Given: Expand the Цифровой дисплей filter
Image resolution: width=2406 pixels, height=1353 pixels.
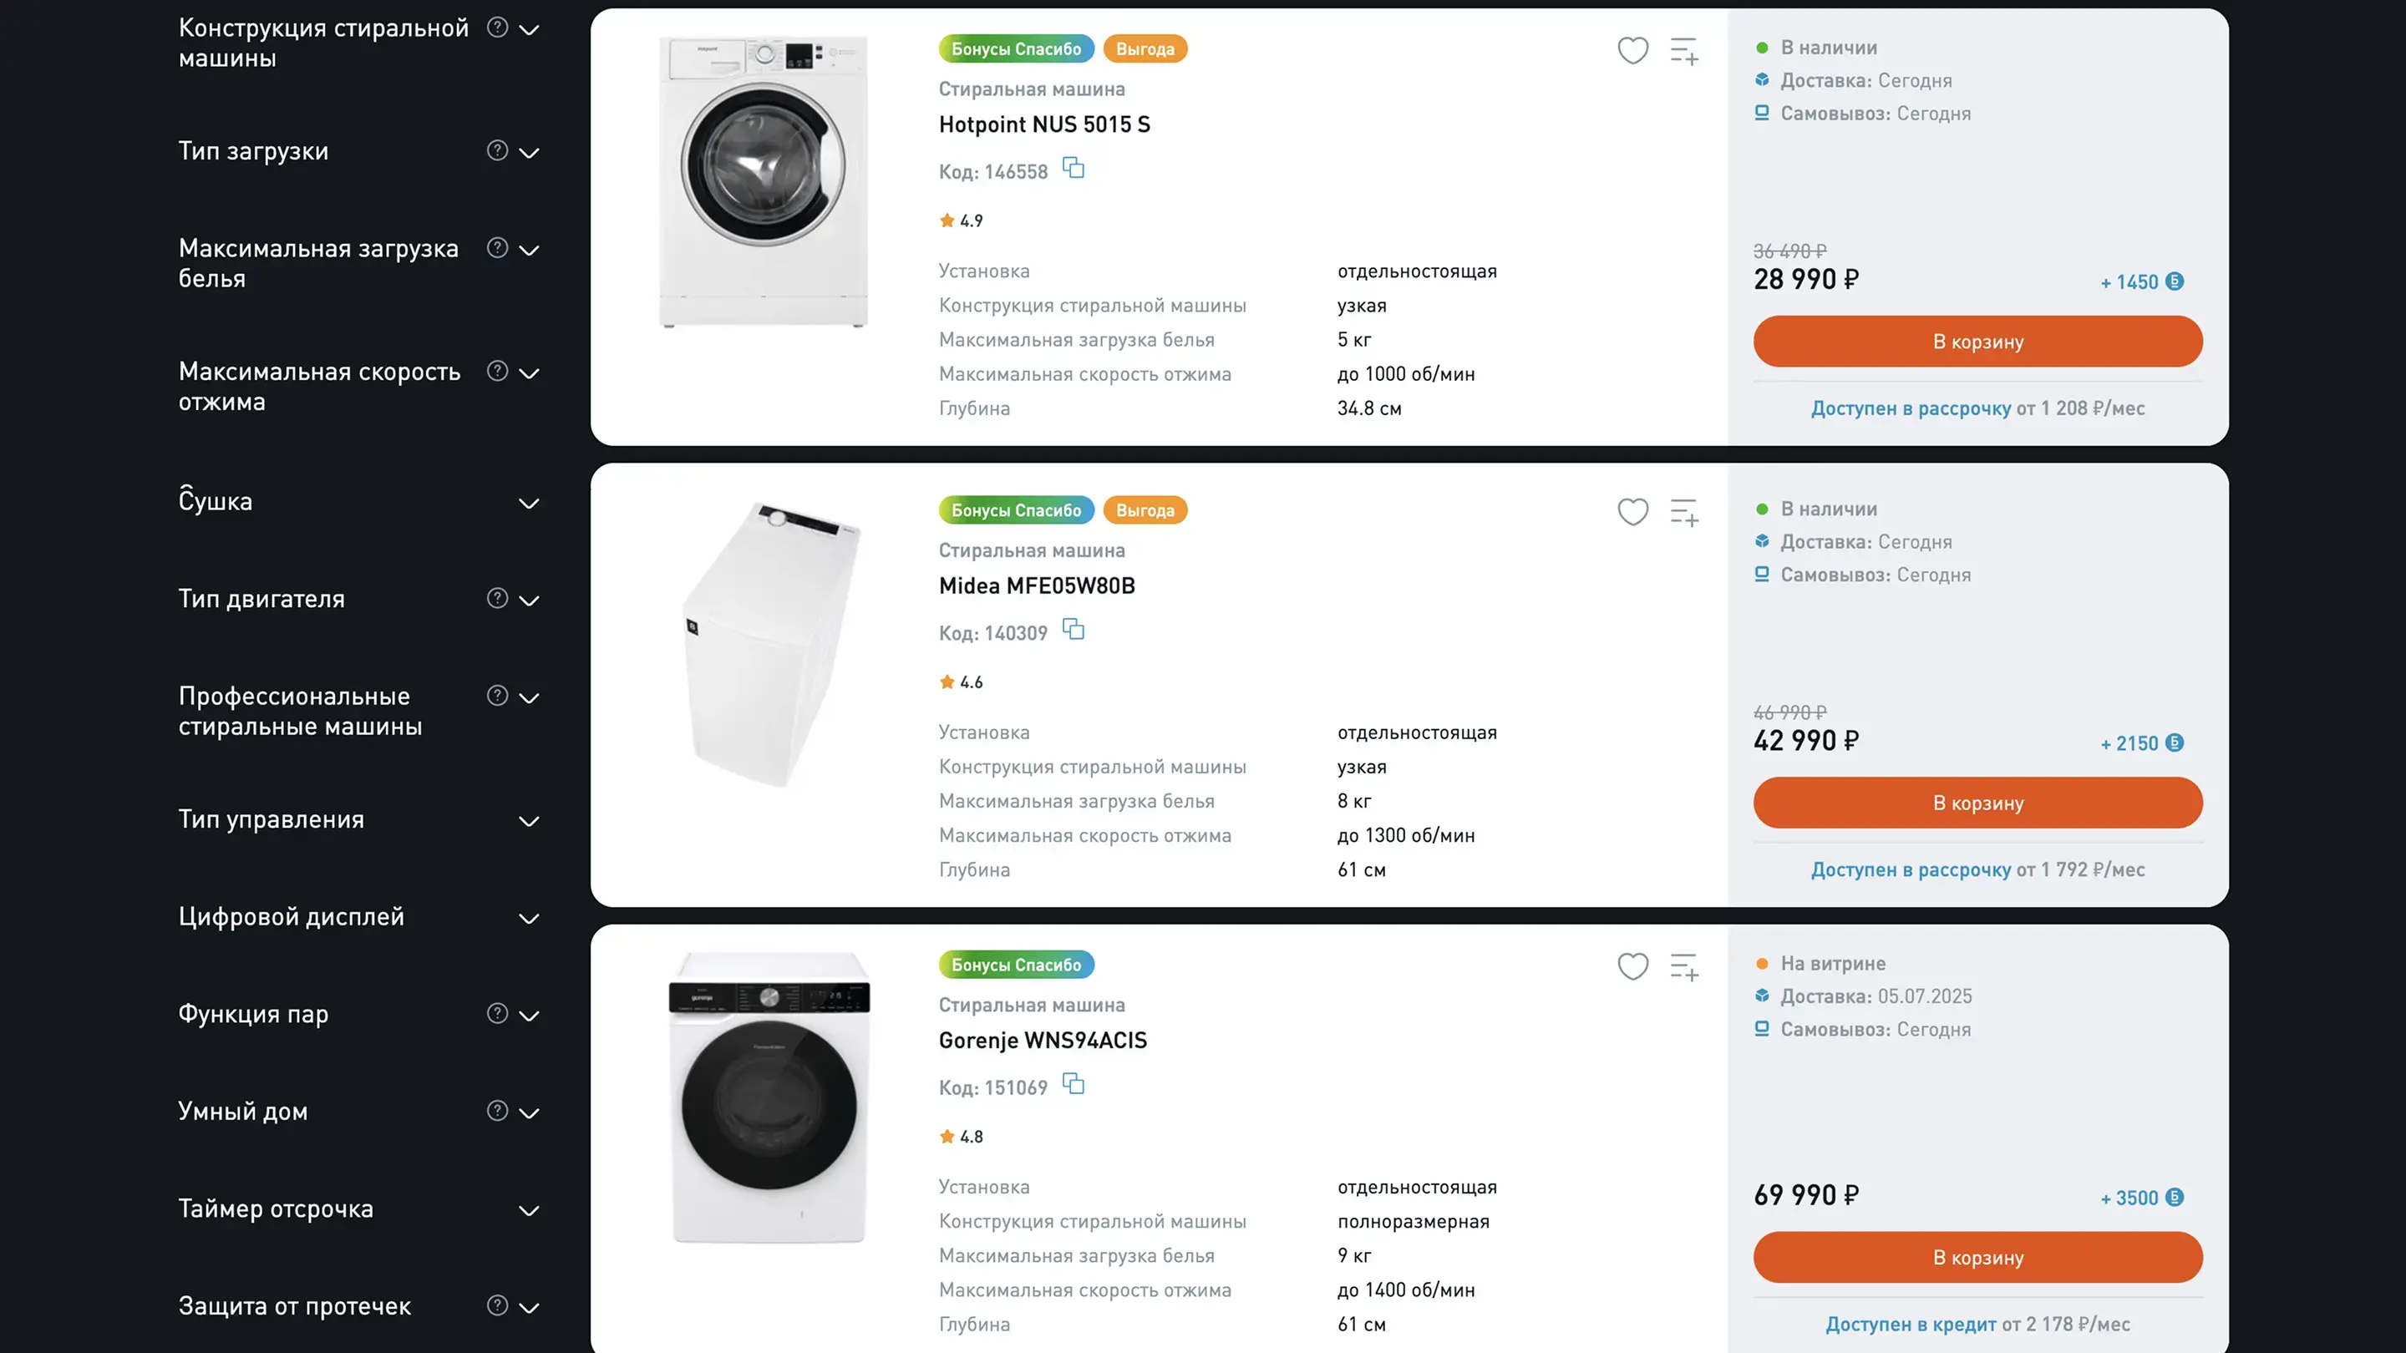Looking at the screenshot, I should 529,919.
